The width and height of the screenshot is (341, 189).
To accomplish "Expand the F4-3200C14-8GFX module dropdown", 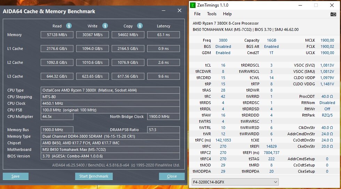I will click(235, 182).
